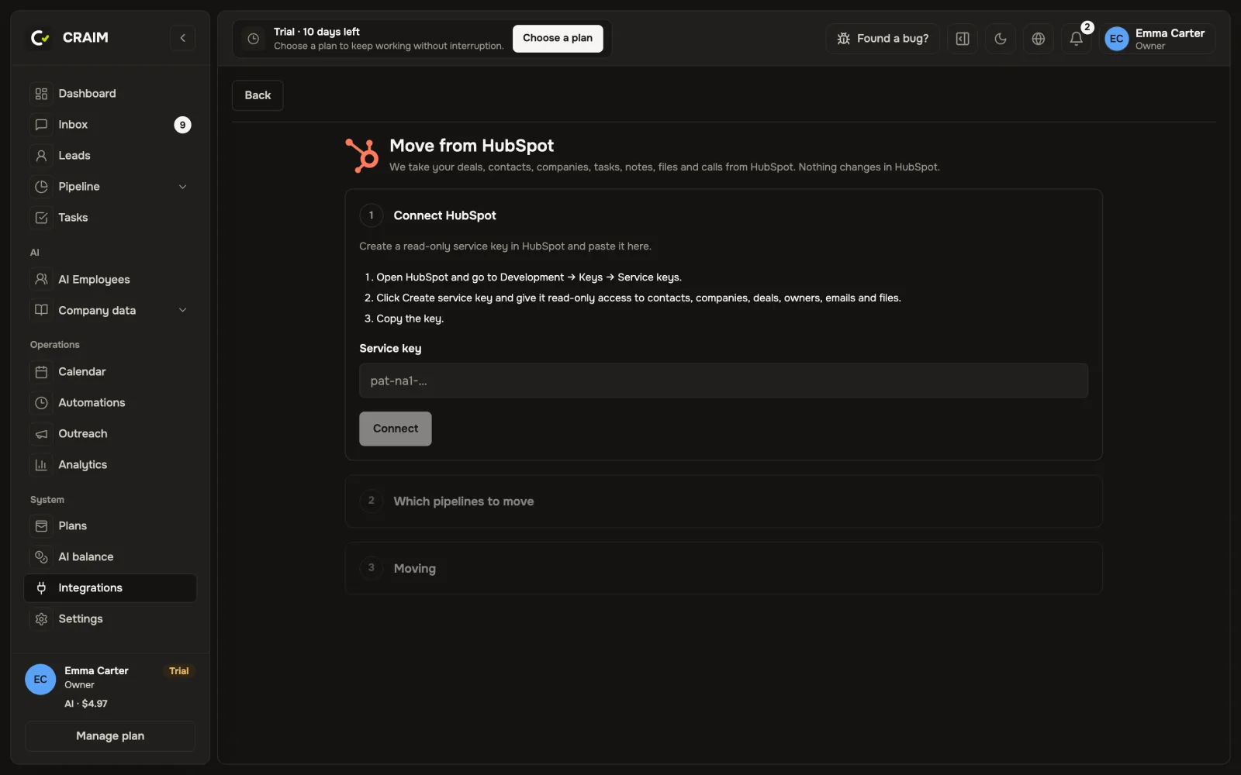
Task: Click the Service key input field
Action: pos(724,381)
